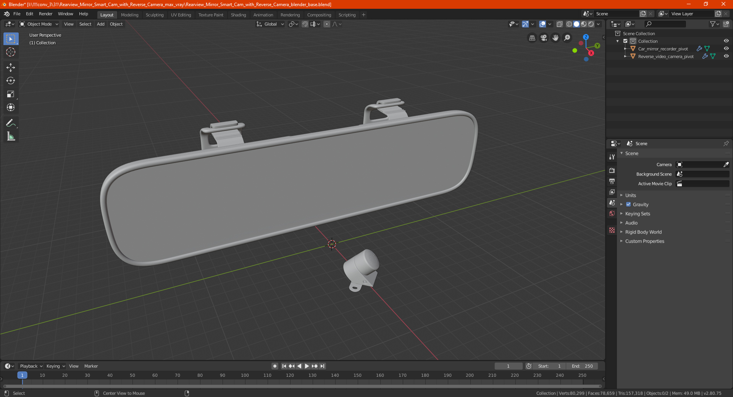The width and height of the screenshot is (733, 397).
Task: Select the Select Box tool
Action: click(x=11, y=39)
